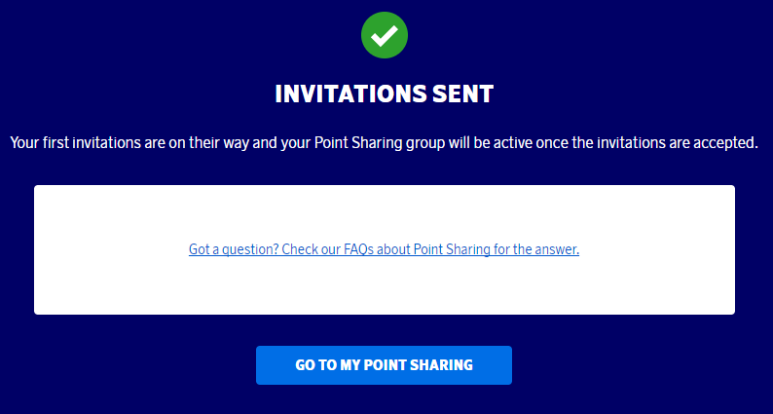The height and width of the screenshot is (414, 773).
Task: Click the white tick inside the green circle
Action: (x=385, y=35)
